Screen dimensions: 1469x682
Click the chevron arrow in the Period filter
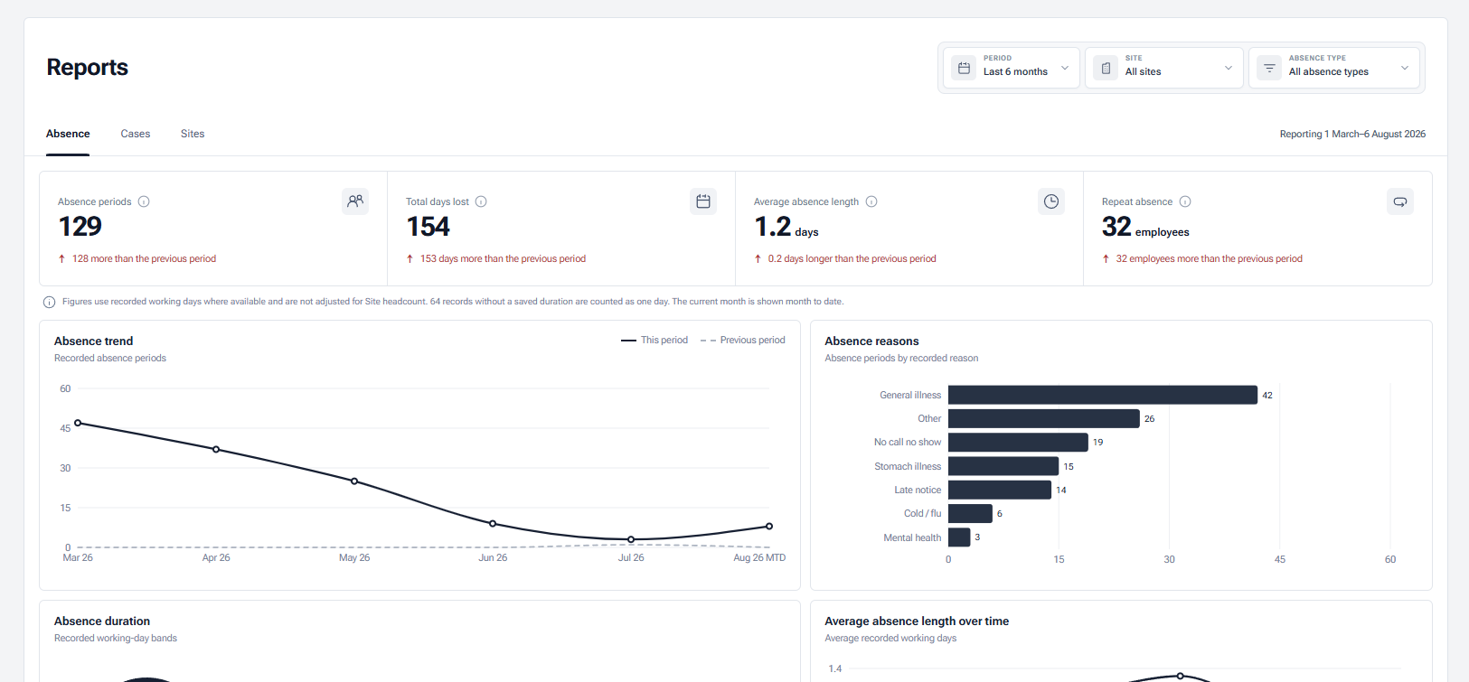pos(1065,68)
